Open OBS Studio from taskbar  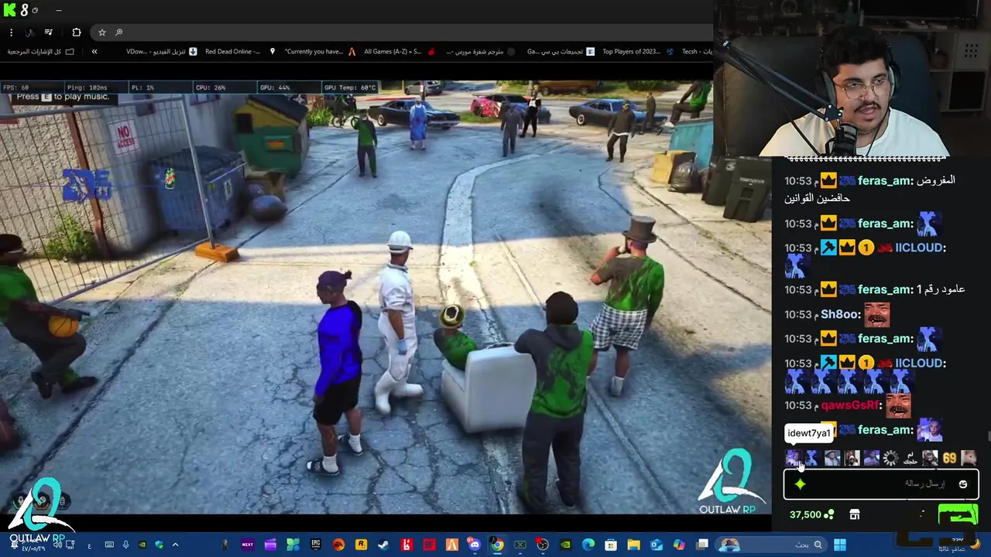[x=543, y=545]
